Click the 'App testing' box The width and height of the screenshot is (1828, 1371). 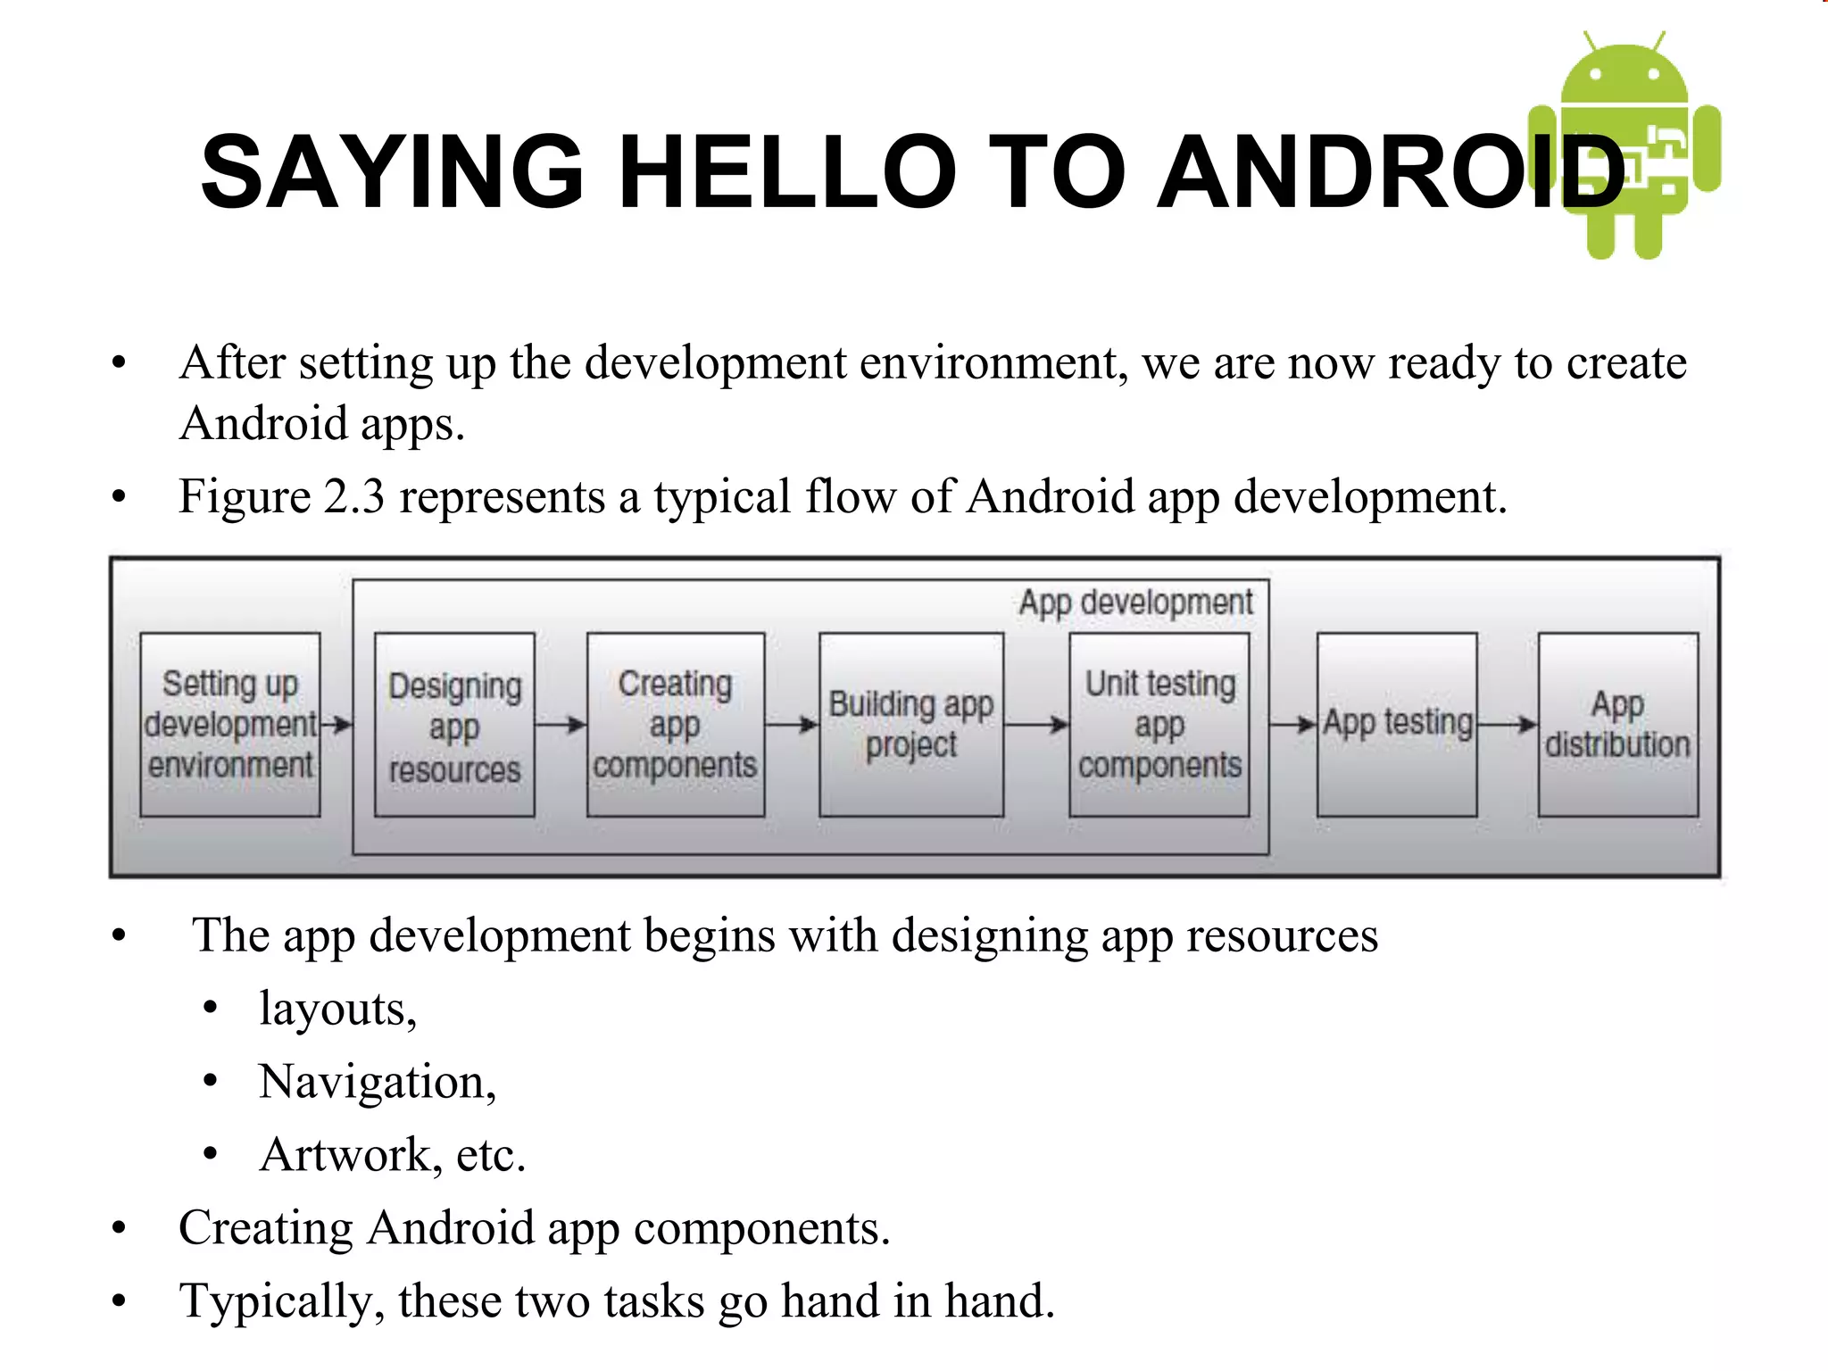click(x=1397, y=725)
